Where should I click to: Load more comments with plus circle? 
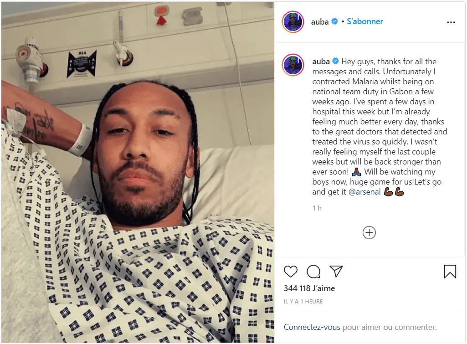pos(369,233)
